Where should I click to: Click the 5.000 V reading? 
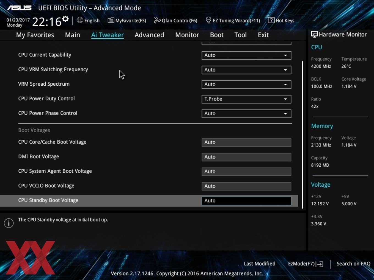[349, 204]
